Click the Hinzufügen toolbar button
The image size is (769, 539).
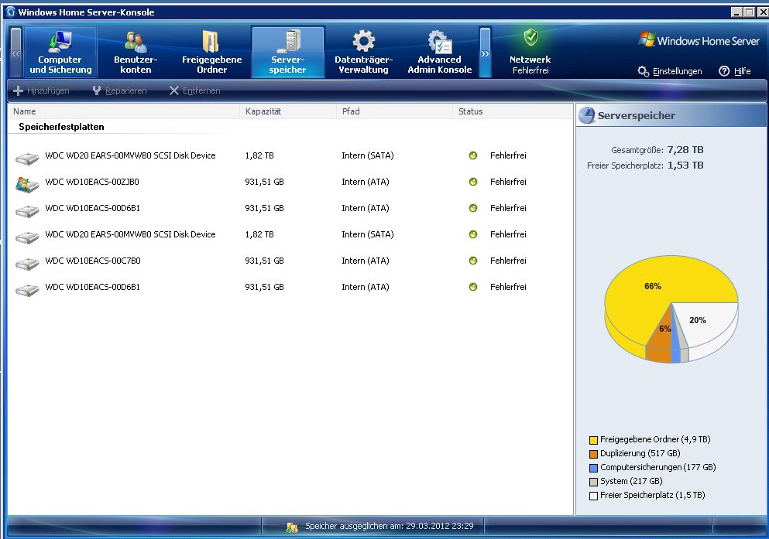pos(41,90)
